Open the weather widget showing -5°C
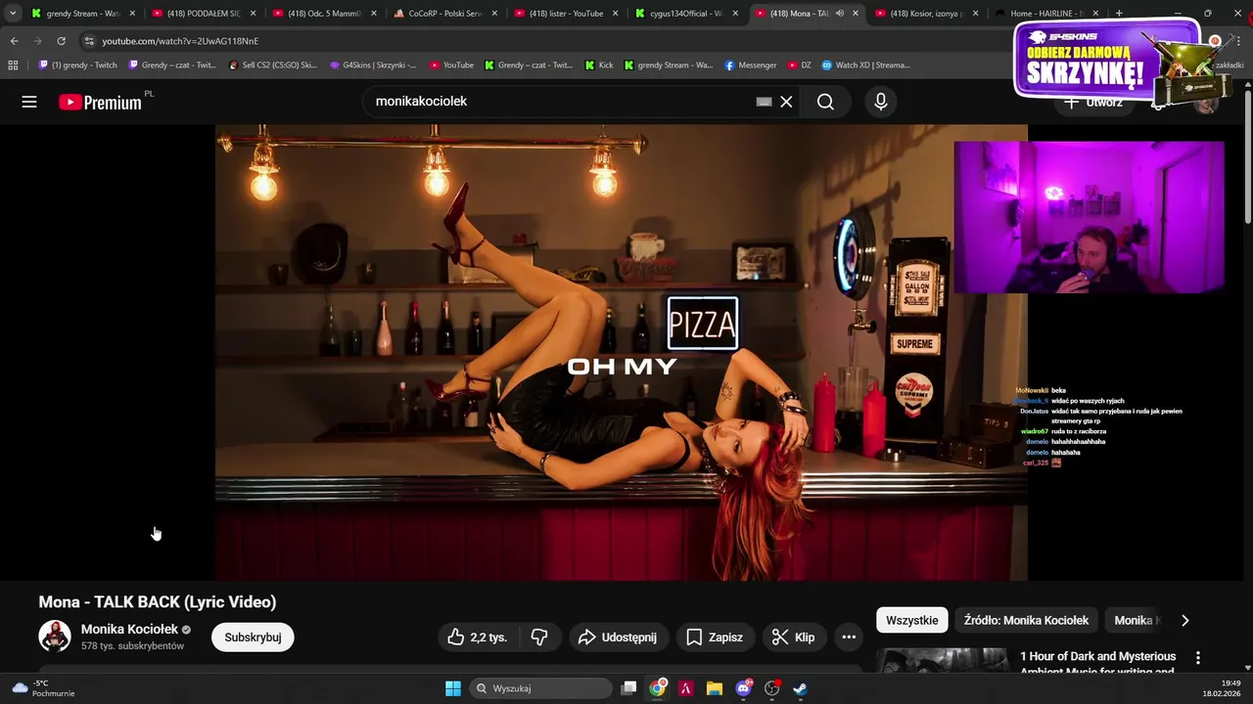Viewport: 1253px width, 704px height. point(44,688)
